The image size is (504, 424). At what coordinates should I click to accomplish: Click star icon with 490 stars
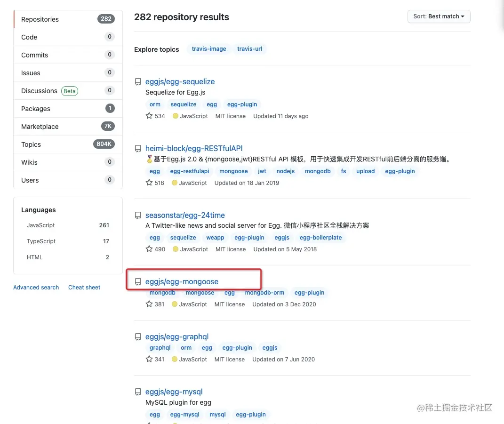click(x=149, y=249)
